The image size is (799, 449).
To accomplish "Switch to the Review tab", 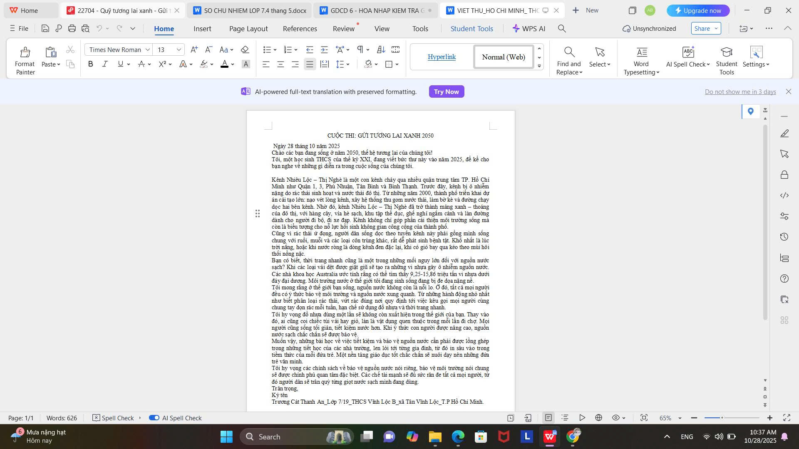I will point(344,29).
